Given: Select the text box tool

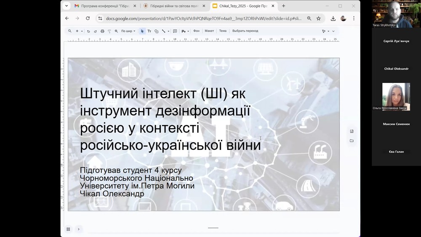Looking at the screenshot, I should pos(149,31).
